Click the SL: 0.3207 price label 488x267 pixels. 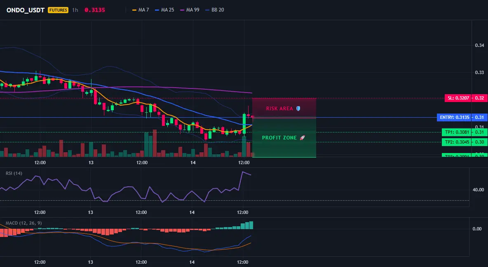point(458,98)
